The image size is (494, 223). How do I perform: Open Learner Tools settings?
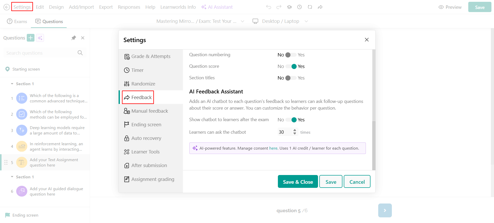coord(151,152)
